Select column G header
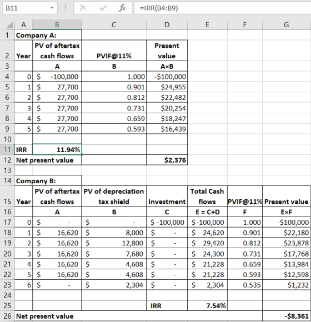 [287, 25]
